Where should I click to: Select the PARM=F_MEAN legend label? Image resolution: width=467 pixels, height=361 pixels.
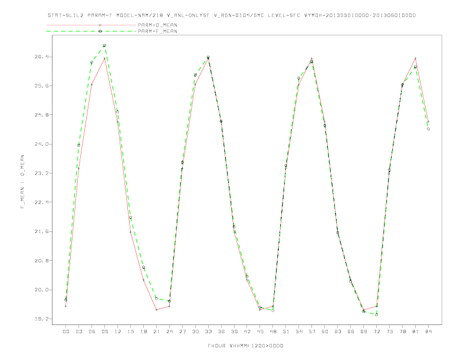[157, 31]
